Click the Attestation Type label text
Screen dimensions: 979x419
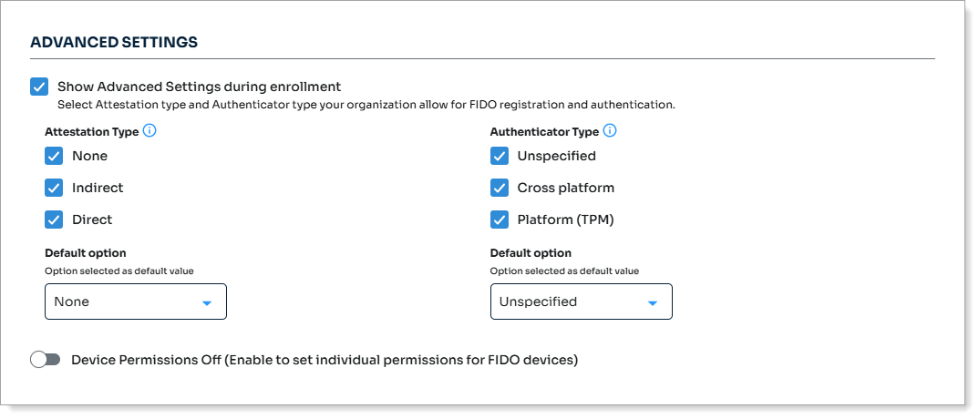pos(91,132)
